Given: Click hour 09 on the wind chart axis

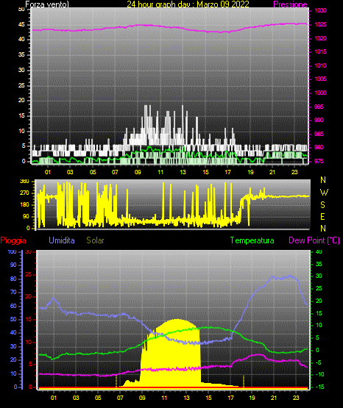Looking at the screenshot, I should point(138,172).
